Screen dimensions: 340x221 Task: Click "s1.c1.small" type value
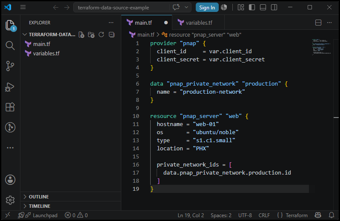(214, 141)
